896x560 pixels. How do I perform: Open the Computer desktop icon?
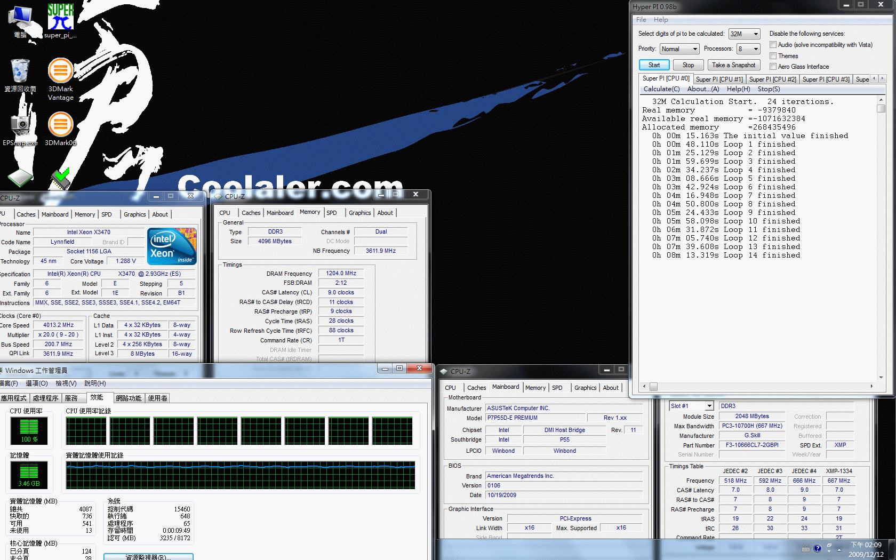point(20,21)
